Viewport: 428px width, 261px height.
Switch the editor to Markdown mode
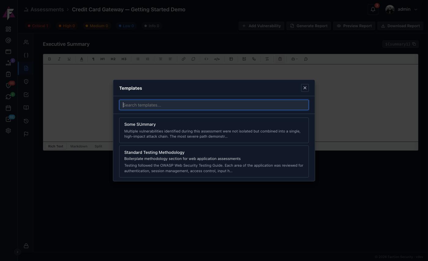(x=79, y=146)
